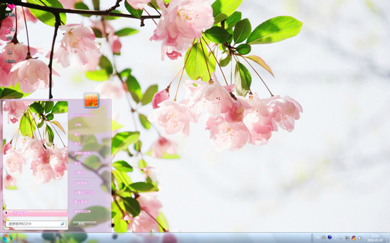Open 设备和打印机 from the Start menu
This screenshot has height=243, width=390.
tap(84, 192)
